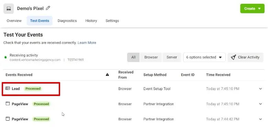Image resolution: width=268 pixels, height=131 pixels.
Task: Open the Learn More link
Action: pos(87,43)
